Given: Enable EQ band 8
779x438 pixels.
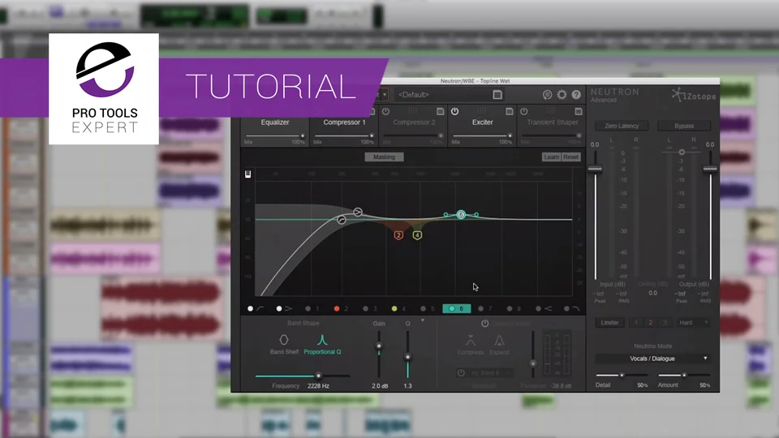Looking at the screenshot, I should 510,309.
